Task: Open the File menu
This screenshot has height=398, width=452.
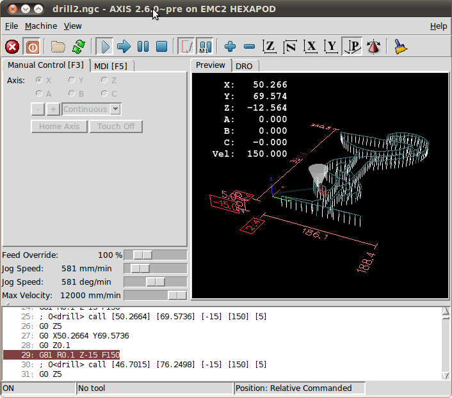Action: [12, 26]
